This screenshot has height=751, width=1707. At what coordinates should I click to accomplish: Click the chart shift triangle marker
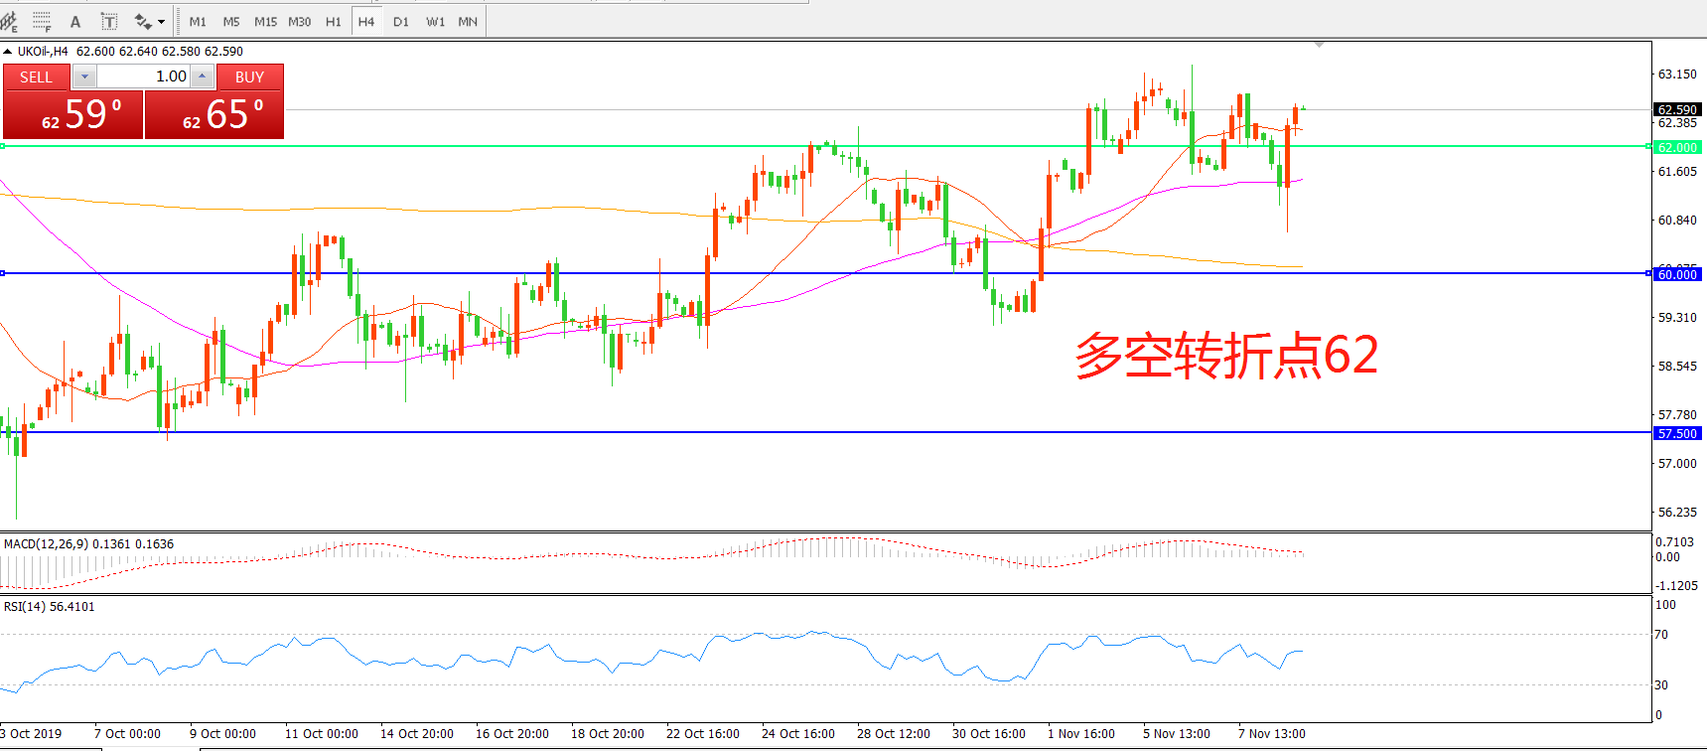1319,45
